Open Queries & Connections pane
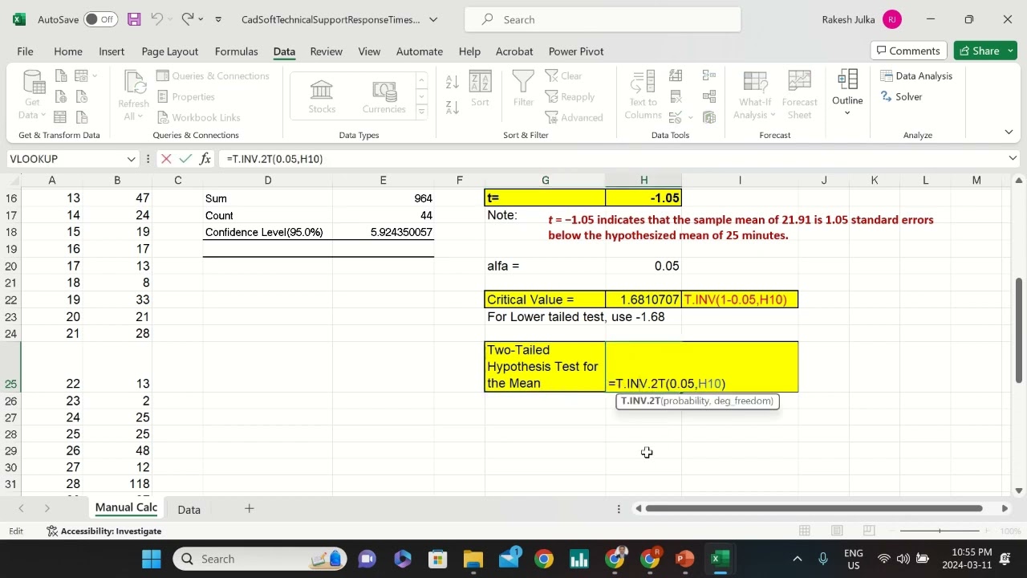The width and height of the screenshot is (1027, 578). coord(213,75)
